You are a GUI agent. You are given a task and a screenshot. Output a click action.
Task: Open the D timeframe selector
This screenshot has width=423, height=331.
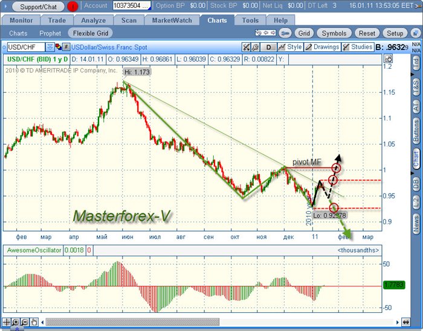click(x=268, y=47)
